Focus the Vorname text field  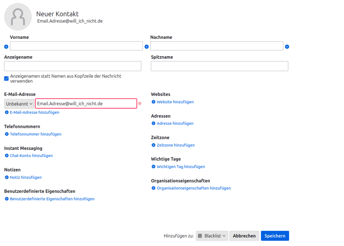76,46
